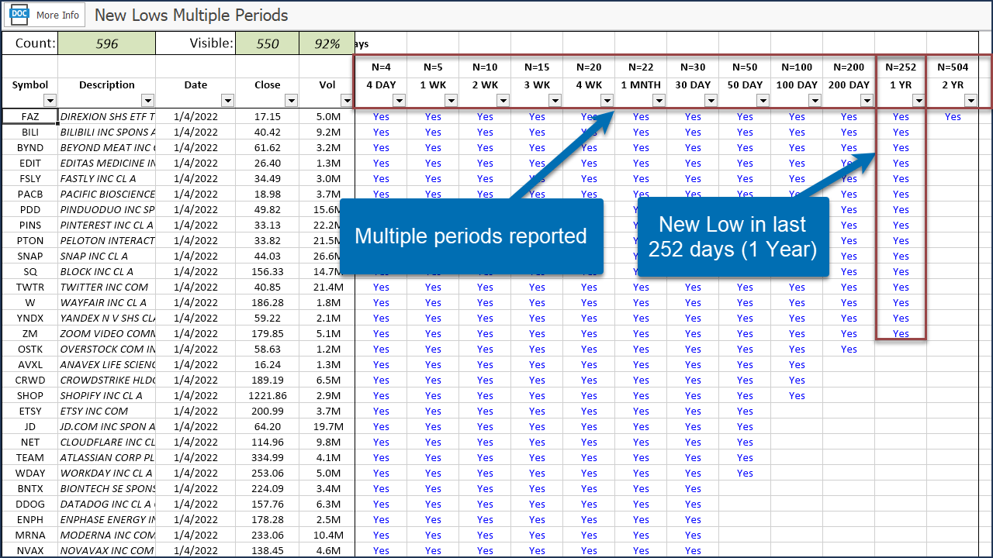
Task: Select the MRNA symbol cell
Action: click(30, 535)
